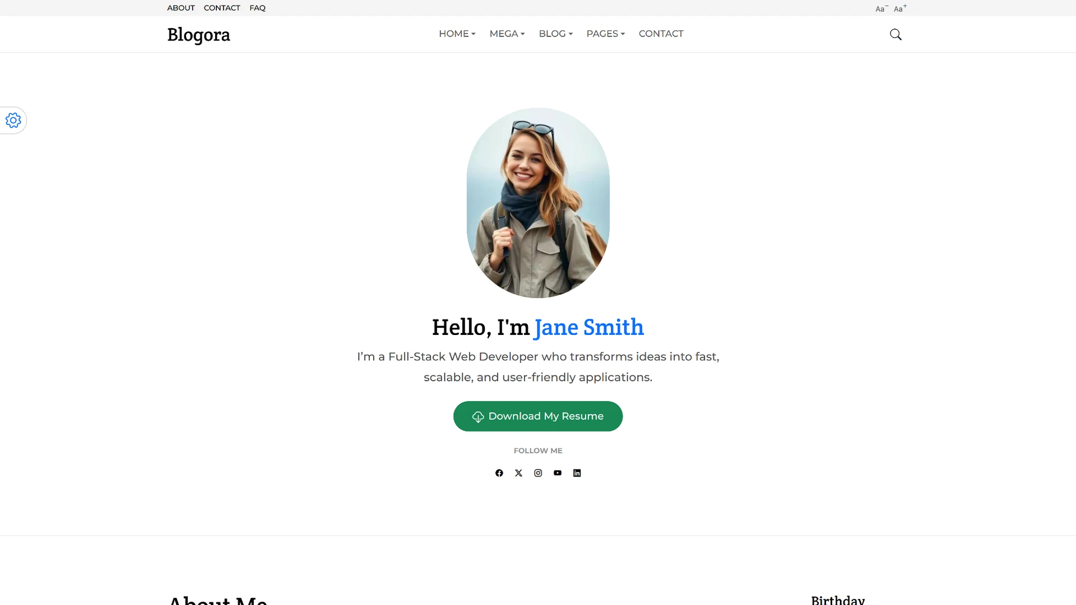Open the YouTube social icon
Screen dimensions: 1076x605
(x=558, y=473)
